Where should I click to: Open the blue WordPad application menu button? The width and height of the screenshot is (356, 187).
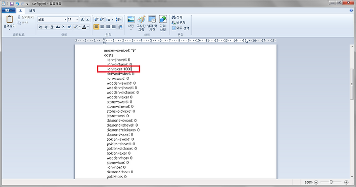tap(8, 10)
